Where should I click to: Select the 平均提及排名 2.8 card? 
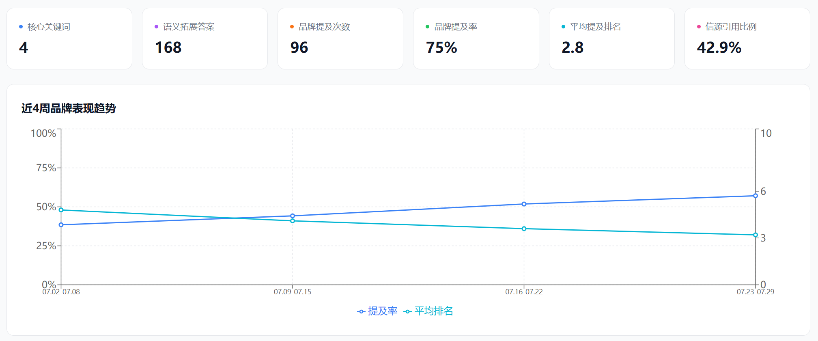coord(612,39)
